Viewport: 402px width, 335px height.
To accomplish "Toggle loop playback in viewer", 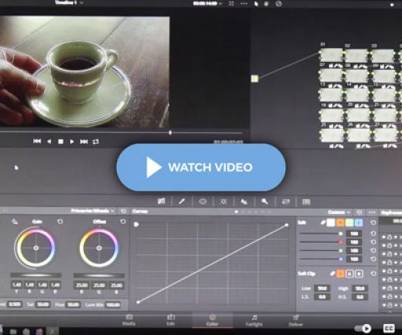I will (x=96, y=142).
